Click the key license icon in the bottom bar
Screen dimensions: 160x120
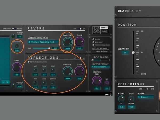pyautogui.click(x=107, y=95)
